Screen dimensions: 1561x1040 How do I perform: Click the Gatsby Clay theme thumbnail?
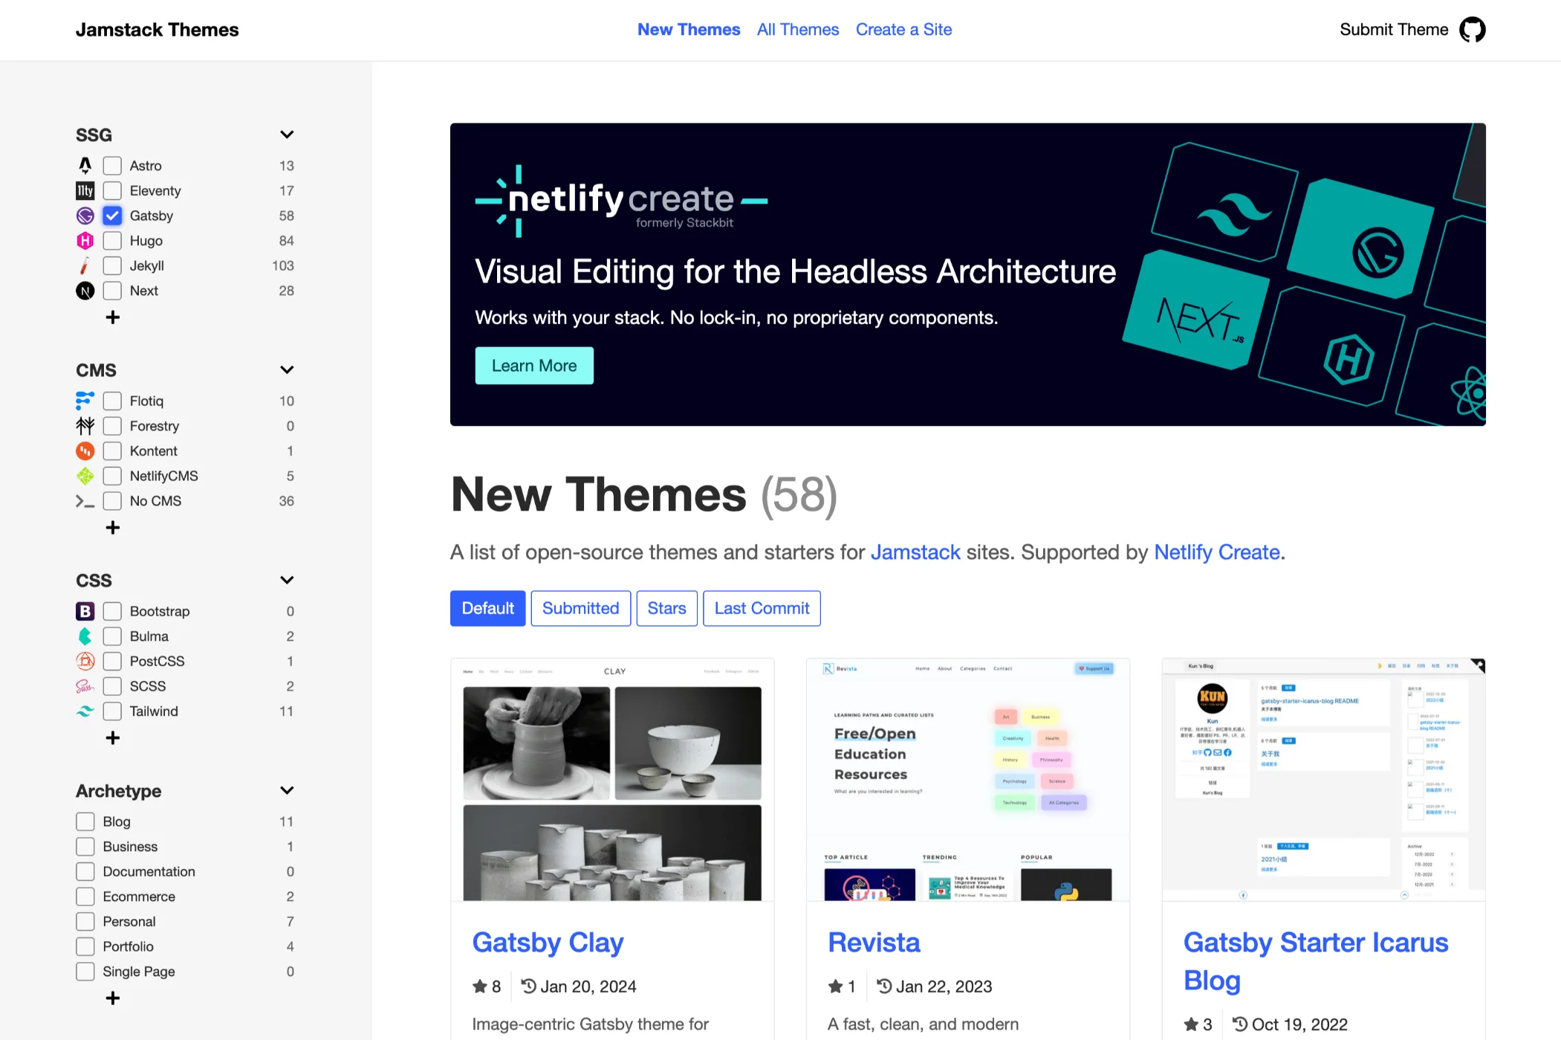click(x=612, y=780)
